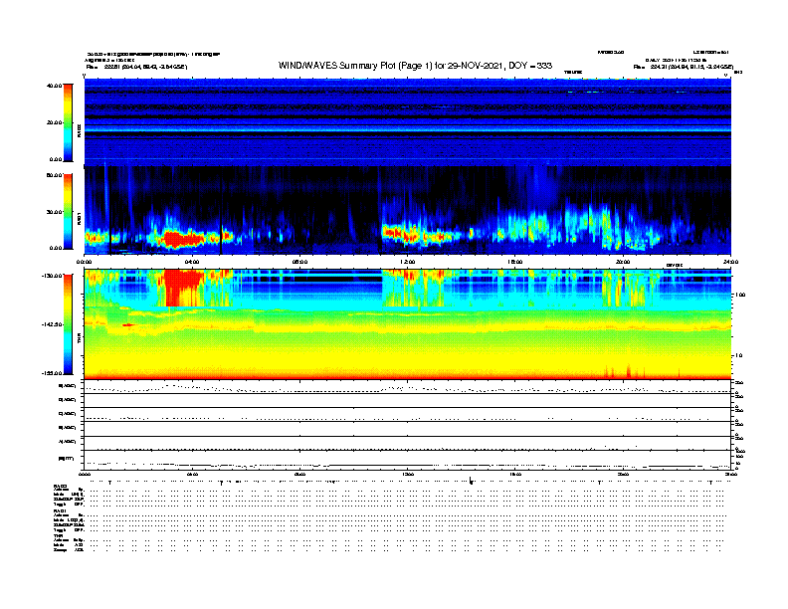
Task: Click the -142.50 label on TNR scale
Action: (53, 324)
